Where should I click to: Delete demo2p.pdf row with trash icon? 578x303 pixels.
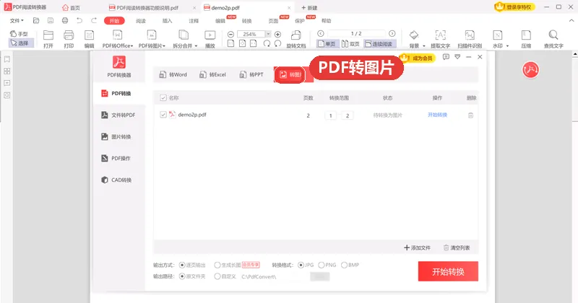coord(471,115)
